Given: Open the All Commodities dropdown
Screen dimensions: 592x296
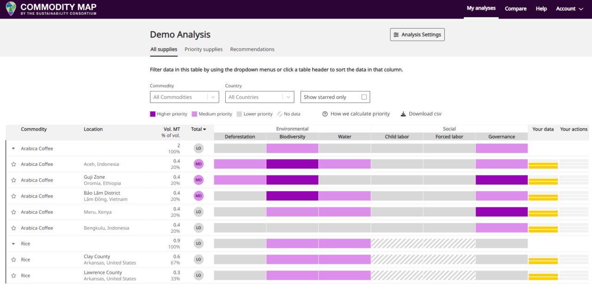Looking at the screenshot, I should tap(184, 97).
